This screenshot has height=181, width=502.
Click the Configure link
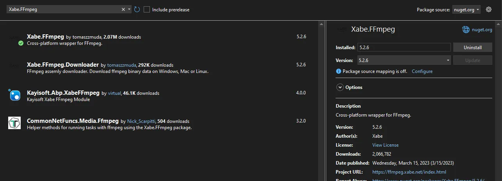point(422,71)
